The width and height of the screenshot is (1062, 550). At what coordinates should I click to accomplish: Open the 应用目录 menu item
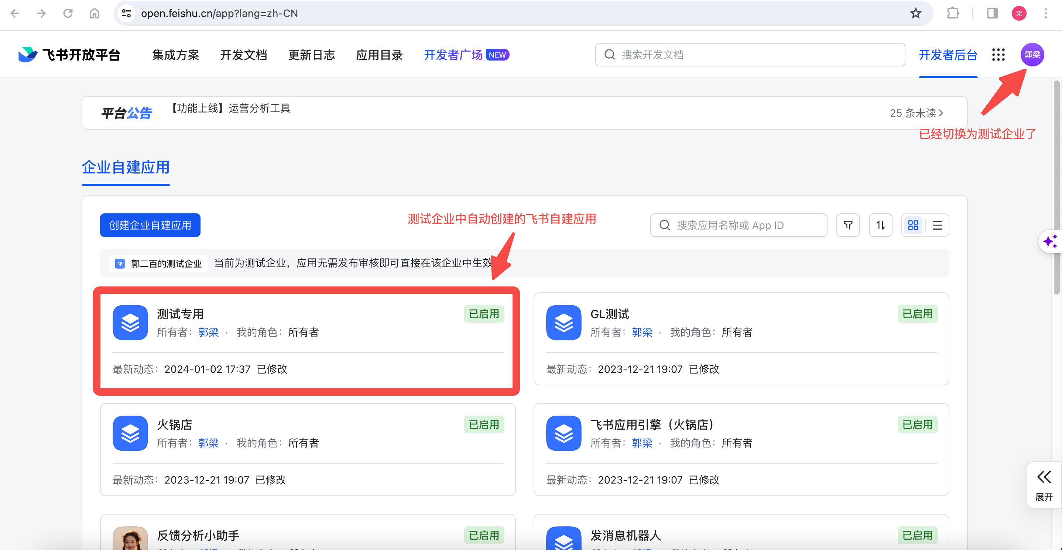click(379, 55)
